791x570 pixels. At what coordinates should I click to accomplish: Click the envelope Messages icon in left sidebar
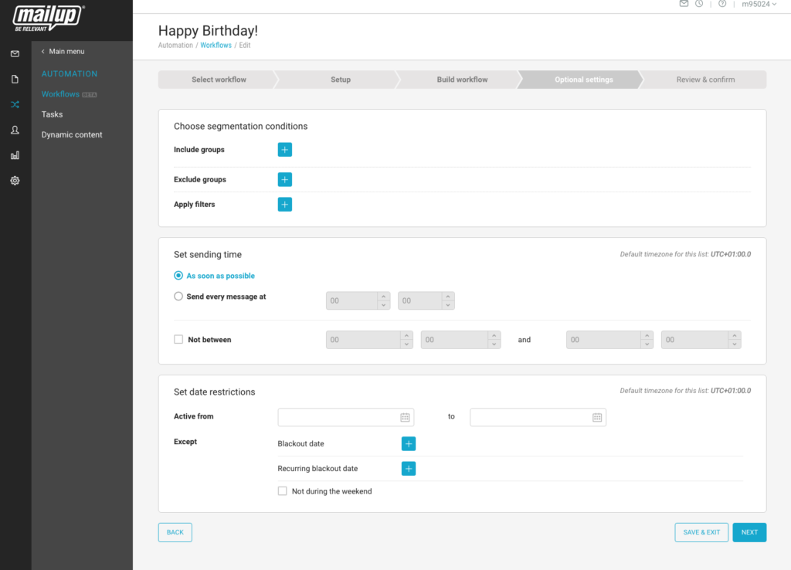click(x=15, y=54)
